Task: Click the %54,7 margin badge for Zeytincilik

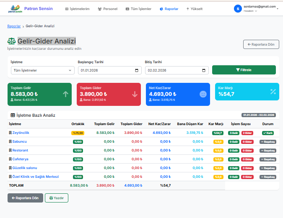Action: point(218,133)
